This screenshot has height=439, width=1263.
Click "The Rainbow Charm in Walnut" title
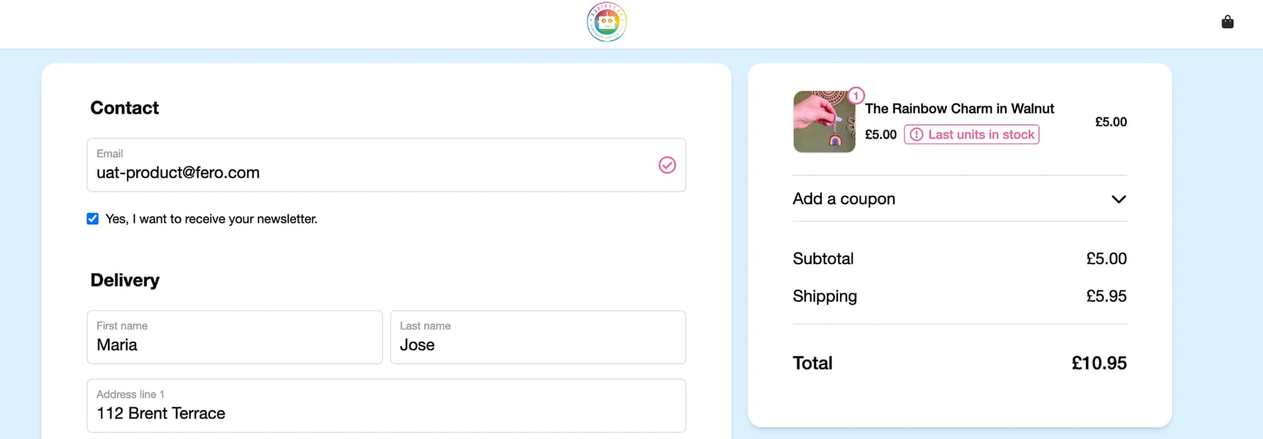(959, 108)
